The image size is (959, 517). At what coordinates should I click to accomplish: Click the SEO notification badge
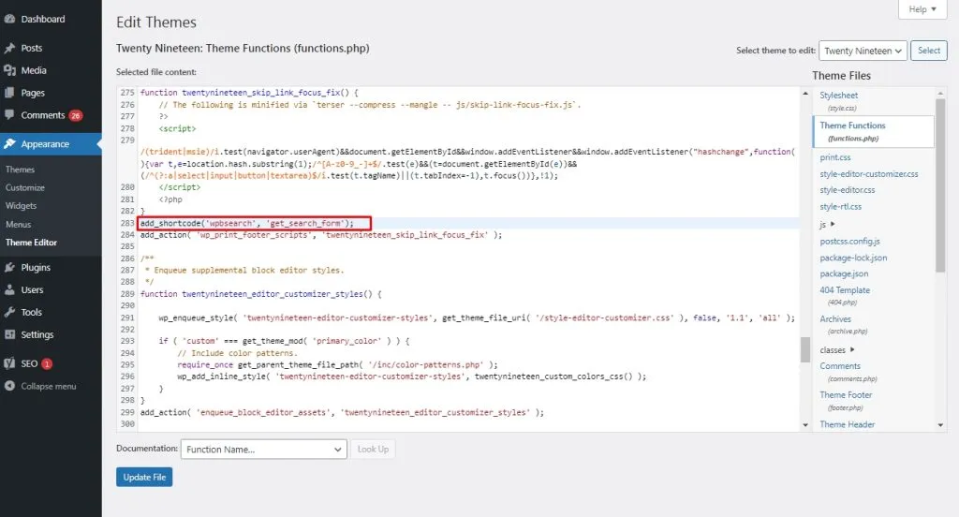(x=47, y=364)
